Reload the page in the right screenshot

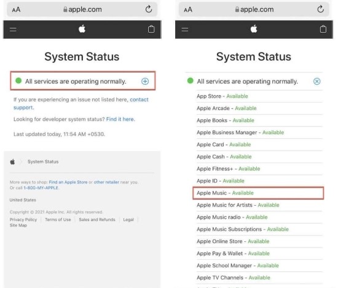320,9
